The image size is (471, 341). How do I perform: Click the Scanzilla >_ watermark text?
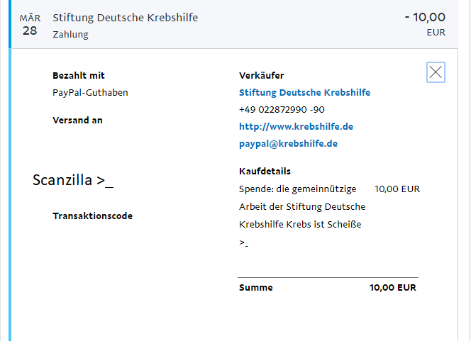tap(73, 180)
